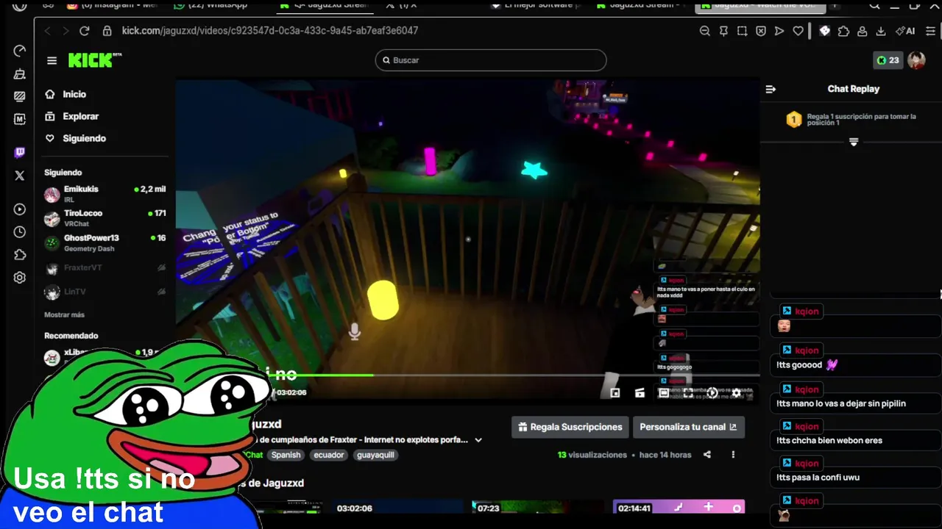This screenshot has height=529, width=942.
Task: Open history clock icon in Opera sidebar
Action: click(20, 232)
